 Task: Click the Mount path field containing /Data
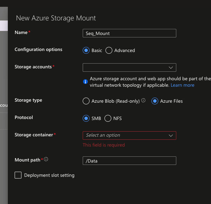click(129, 161)
